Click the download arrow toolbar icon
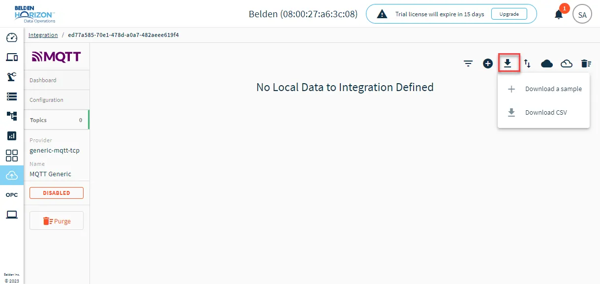 point(508,63)
